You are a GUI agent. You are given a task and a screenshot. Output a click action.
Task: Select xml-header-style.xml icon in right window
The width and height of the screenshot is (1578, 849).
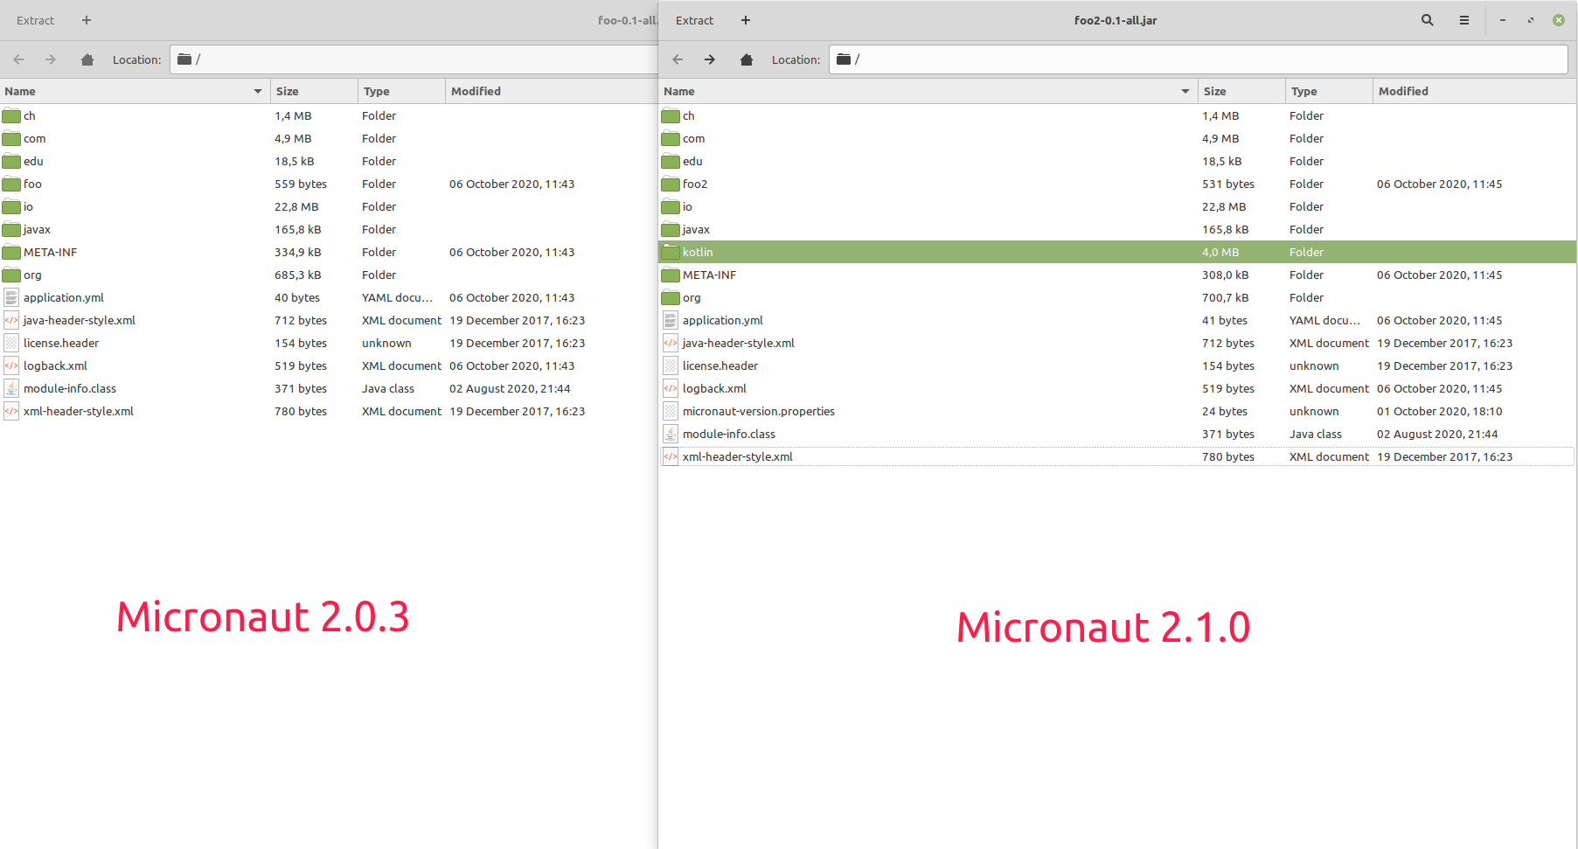click(x=671, y=456)
